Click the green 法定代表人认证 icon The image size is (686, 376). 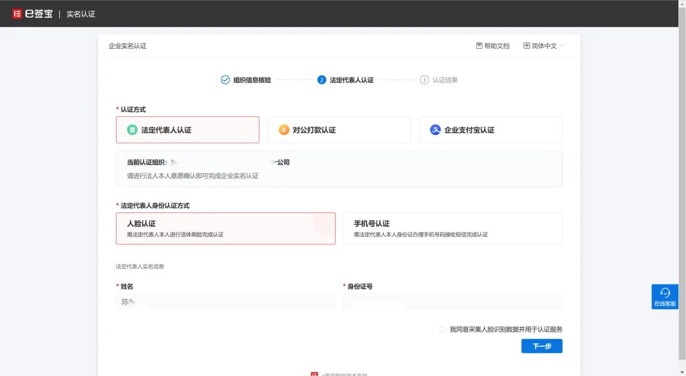pos(132,130)
